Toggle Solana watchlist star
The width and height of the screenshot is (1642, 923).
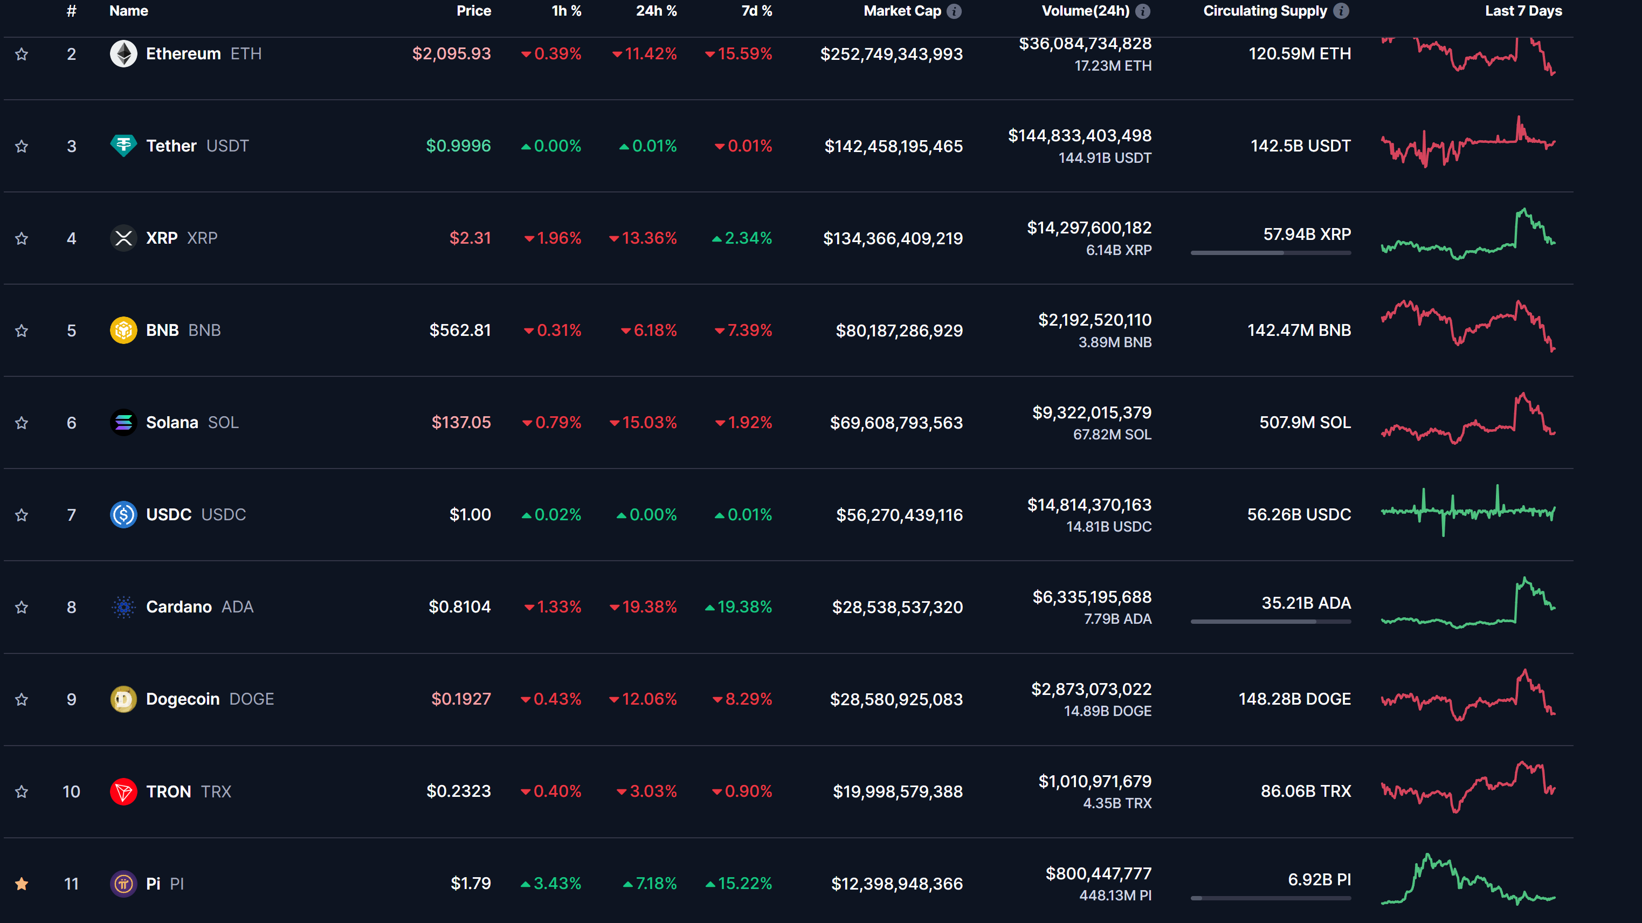coord(22,423)
